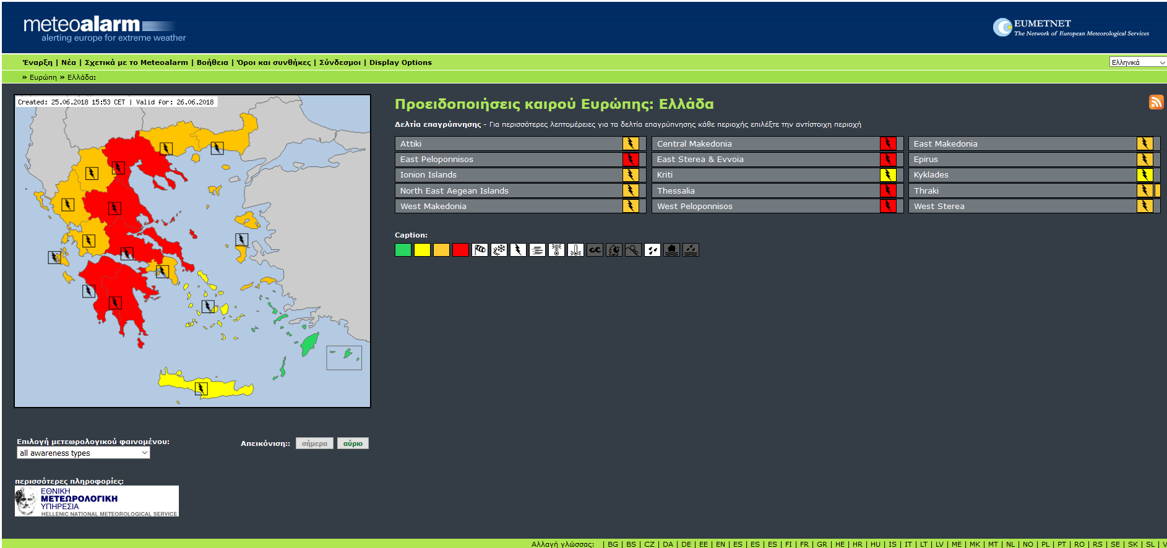Switch language to GR in the footer

tap(822, 544)
